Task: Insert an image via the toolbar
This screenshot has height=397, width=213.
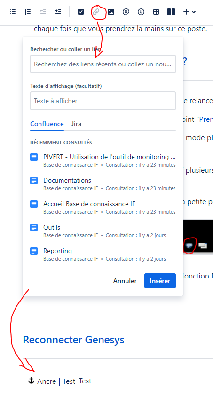Action: click(x=111, y=12)
